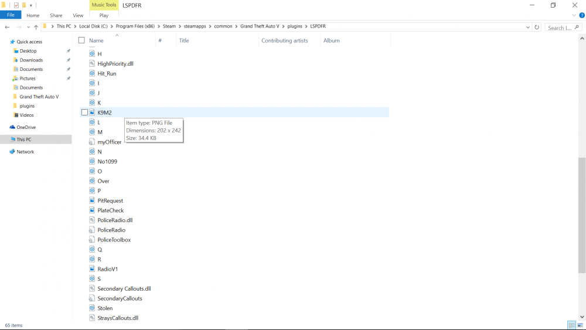Sort by the Name column header
This screenshot has height=330, width=586.
pyautogui.click(x=96, y=40)
